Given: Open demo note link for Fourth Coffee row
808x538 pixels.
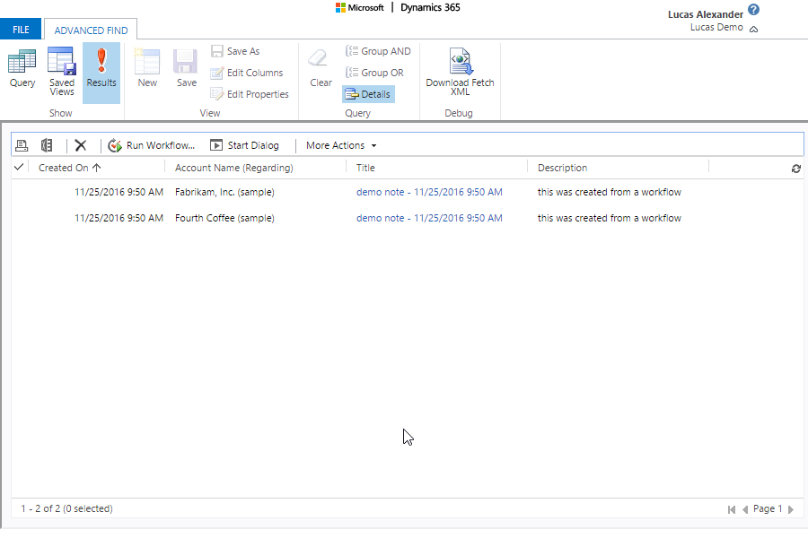Looking at the screenshot, I should 429,218.
